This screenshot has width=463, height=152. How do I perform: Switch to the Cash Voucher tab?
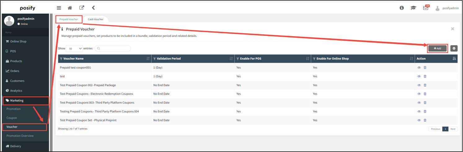[x=95, y=19]
